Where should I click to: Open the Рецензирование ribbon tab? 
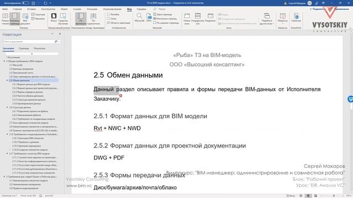pyautogui.click(x=113, y=9)
